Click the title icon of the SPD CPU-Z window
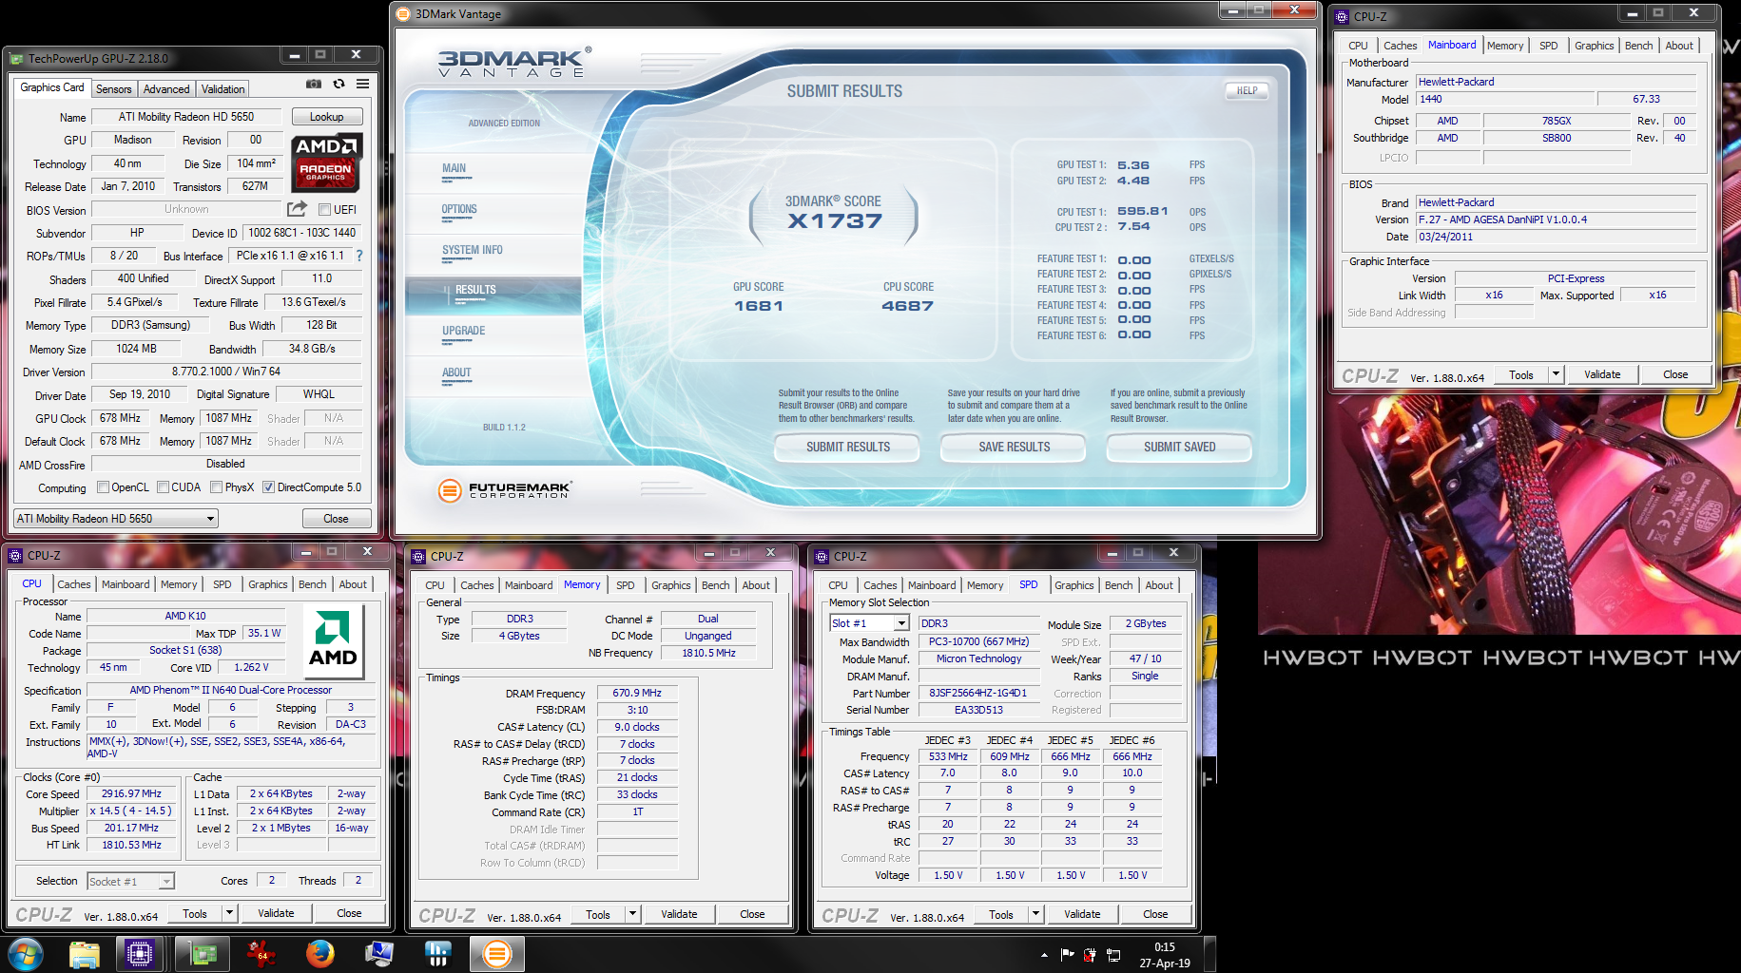 [822, 556]
